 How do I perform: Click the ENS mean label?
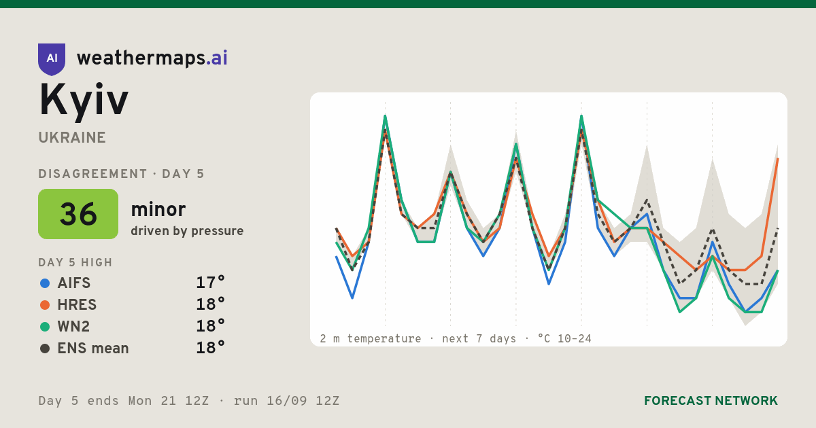tap(93, 349)
